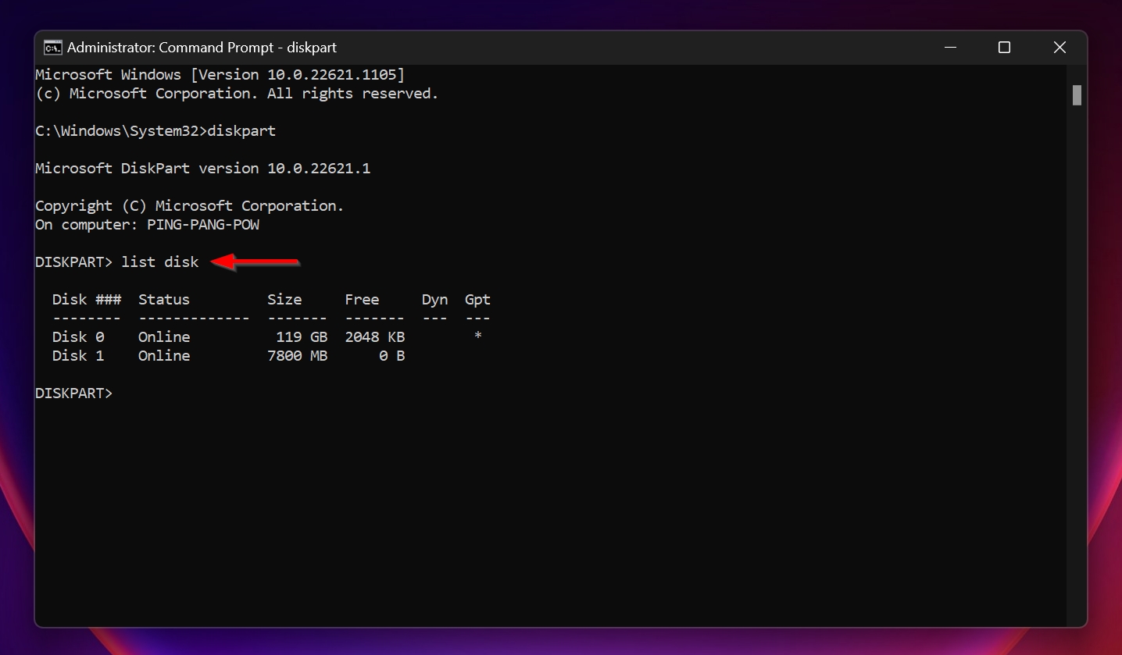This screenshot has width=1122, height=655.
Task: Click the empty 'DISKPART>' prompt at the bottom
Action: [x=74, y=393]
